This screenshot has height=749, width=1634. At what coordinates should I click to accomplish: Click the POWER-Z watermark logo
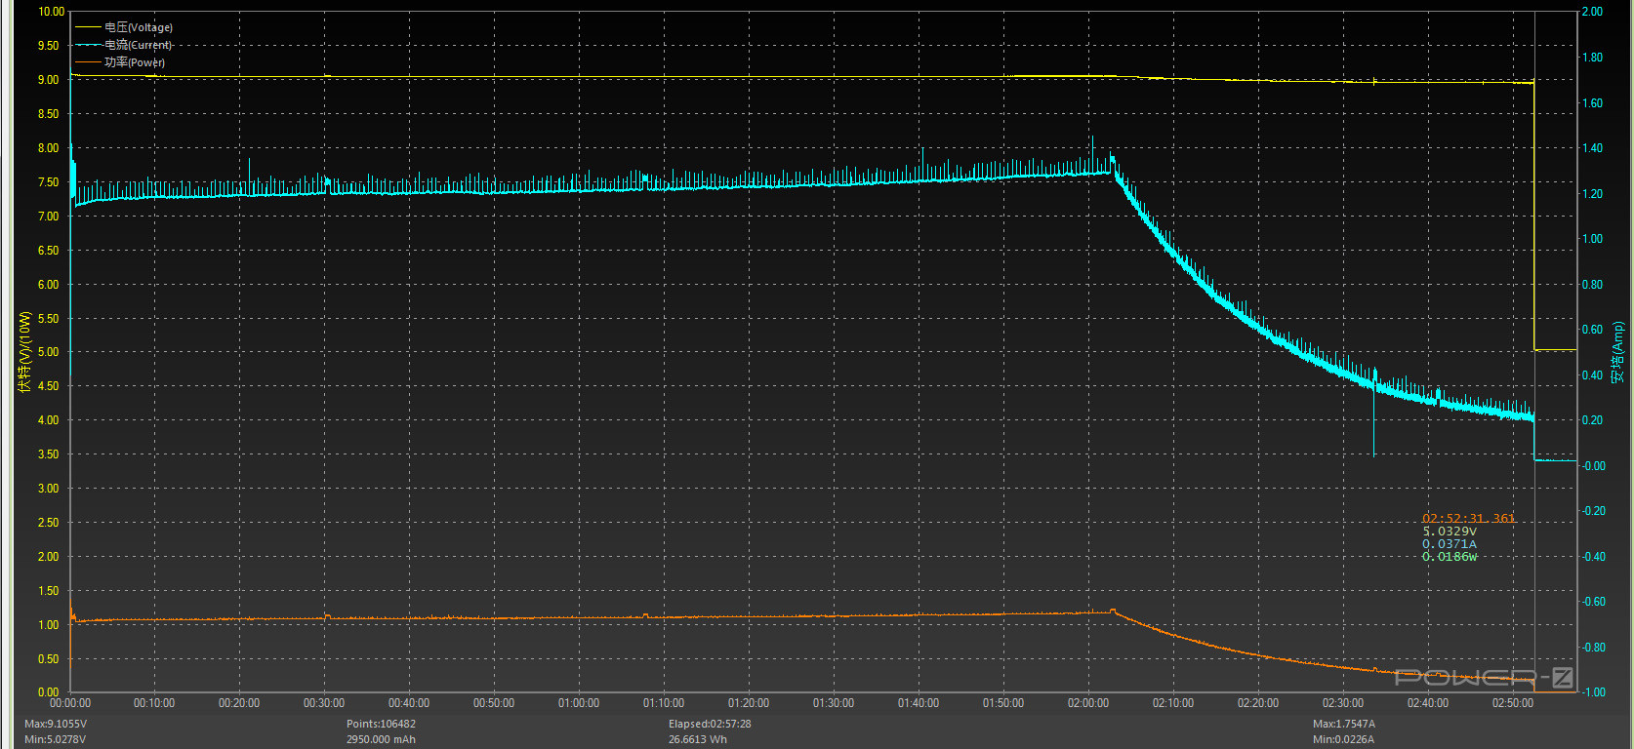[x=1483, y=677]
